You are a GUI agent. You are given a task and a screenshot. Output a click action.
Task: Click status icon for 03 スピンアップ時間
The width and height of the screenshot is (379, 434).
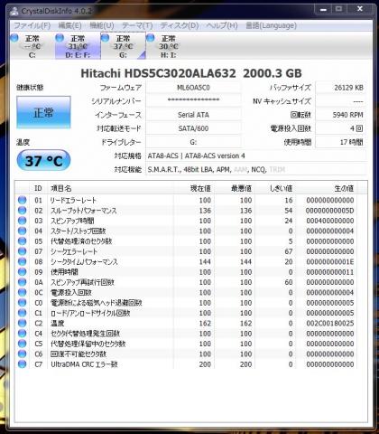(x=22, y=221)
